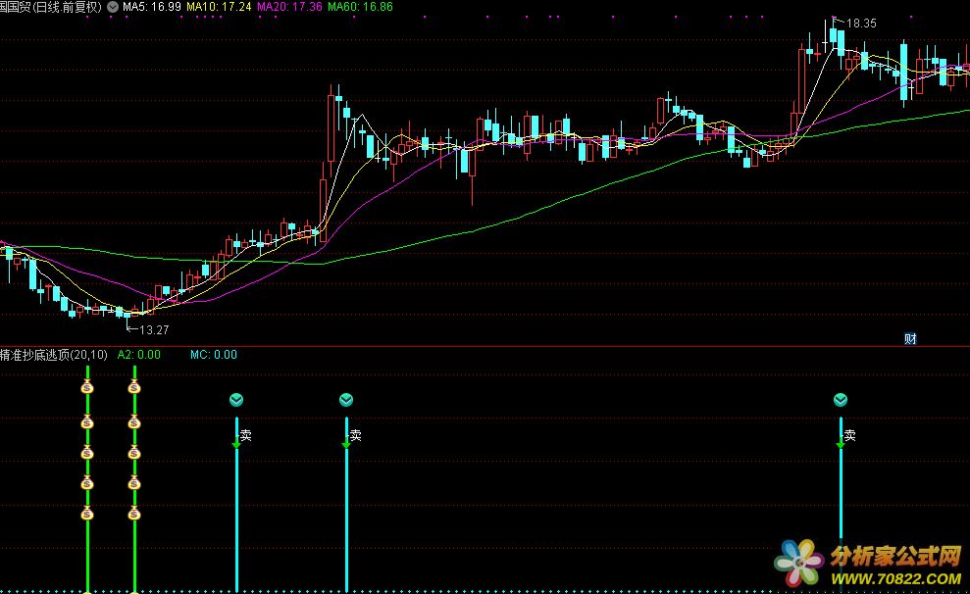Click the 18.35 high price label
The image size is (970, 594).
pyautogui.click(x=861, y=24)
